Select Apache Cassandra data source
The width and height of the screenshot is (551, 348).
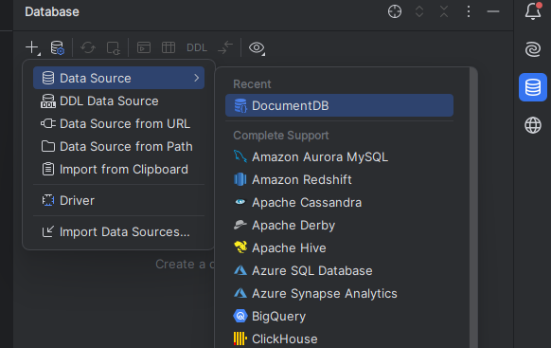[x=340, y=202]
